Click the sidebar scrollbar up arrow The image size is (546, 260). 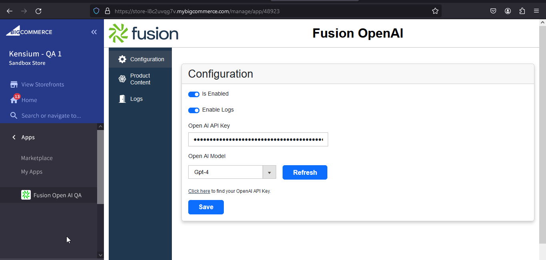(100, 126)
